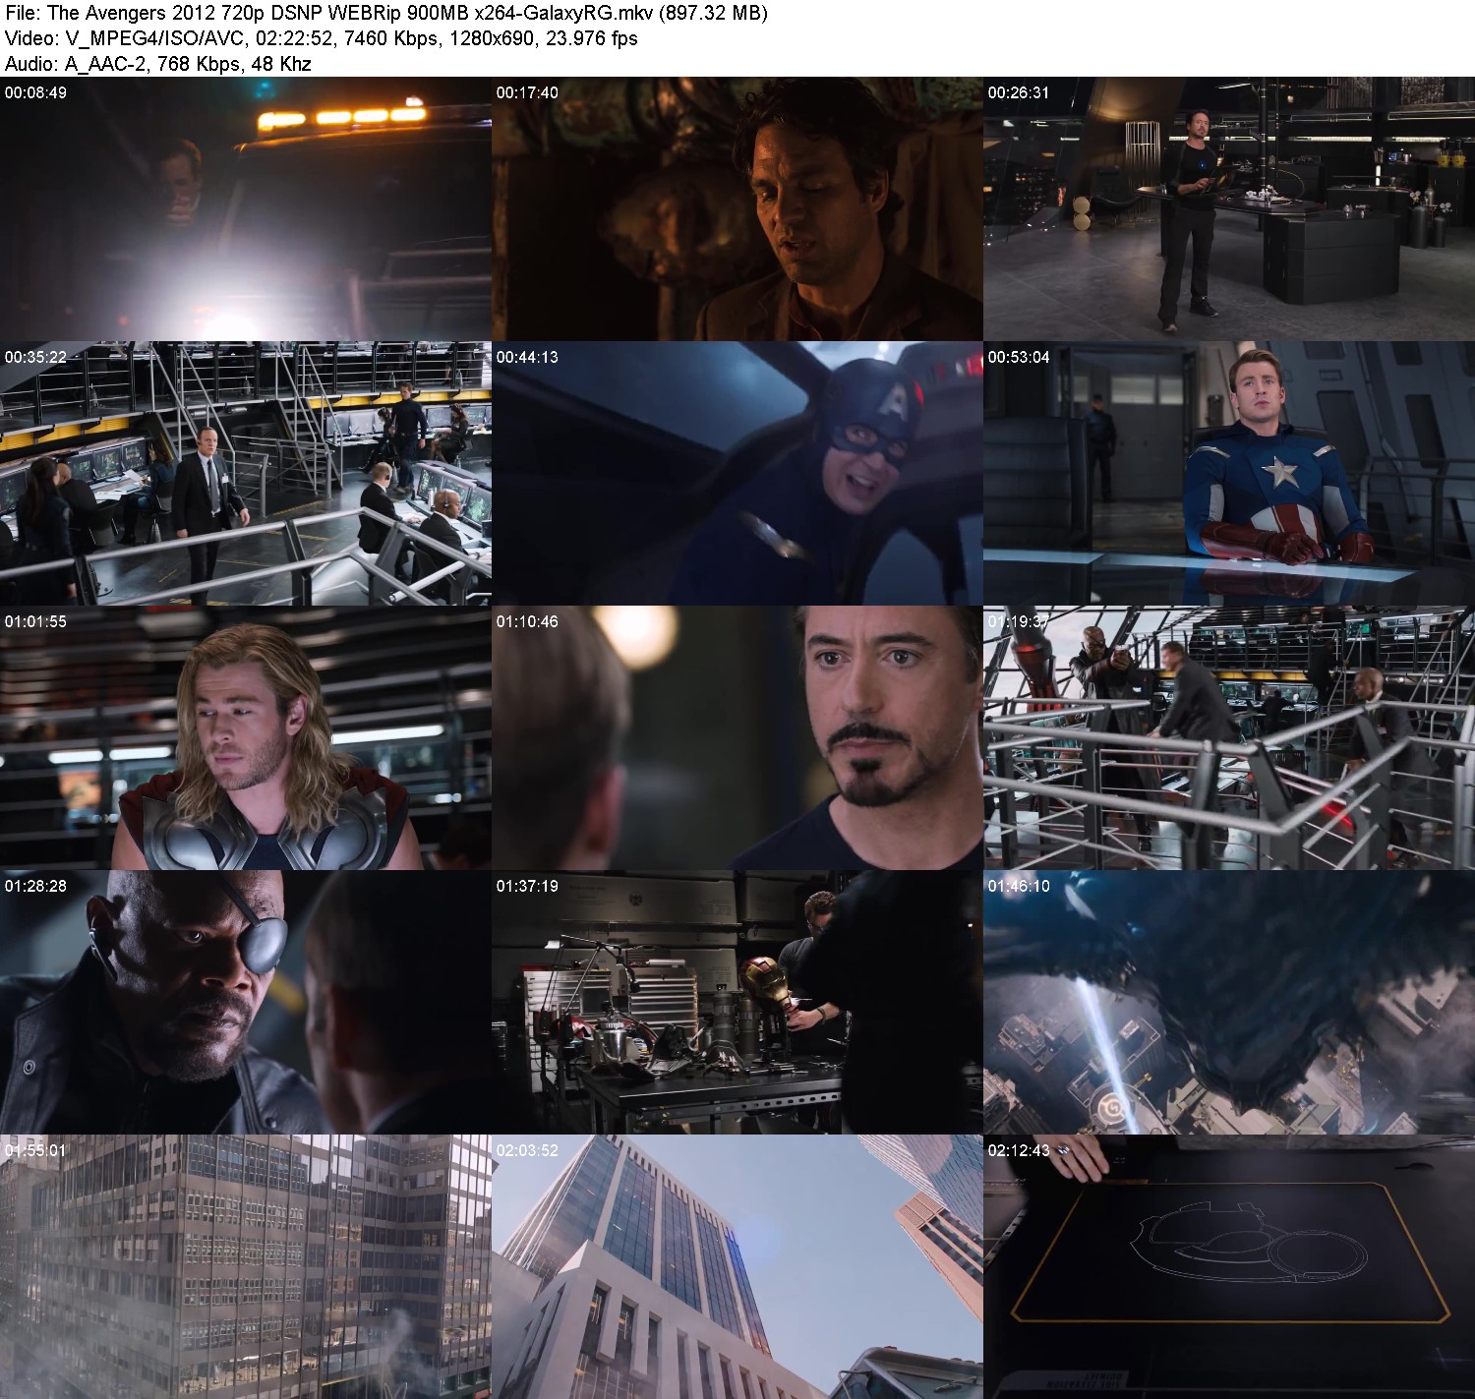View the screenshot stamped 01:28:28
This screenshot has height=1399, width=1475.
(246, 1003)
